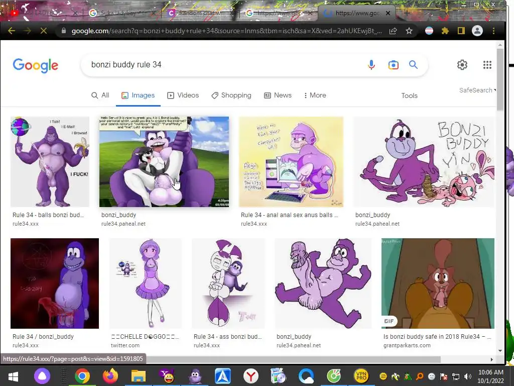Open the taskbar clock showing 10:06 AM
This screenshot has height=386, width=514.
click(490, 376)
